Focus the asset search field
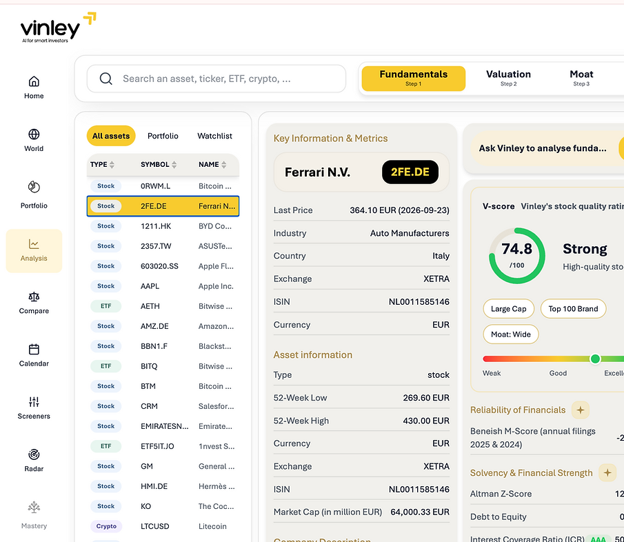Screen dimensions: 624x542 [217, 79]
